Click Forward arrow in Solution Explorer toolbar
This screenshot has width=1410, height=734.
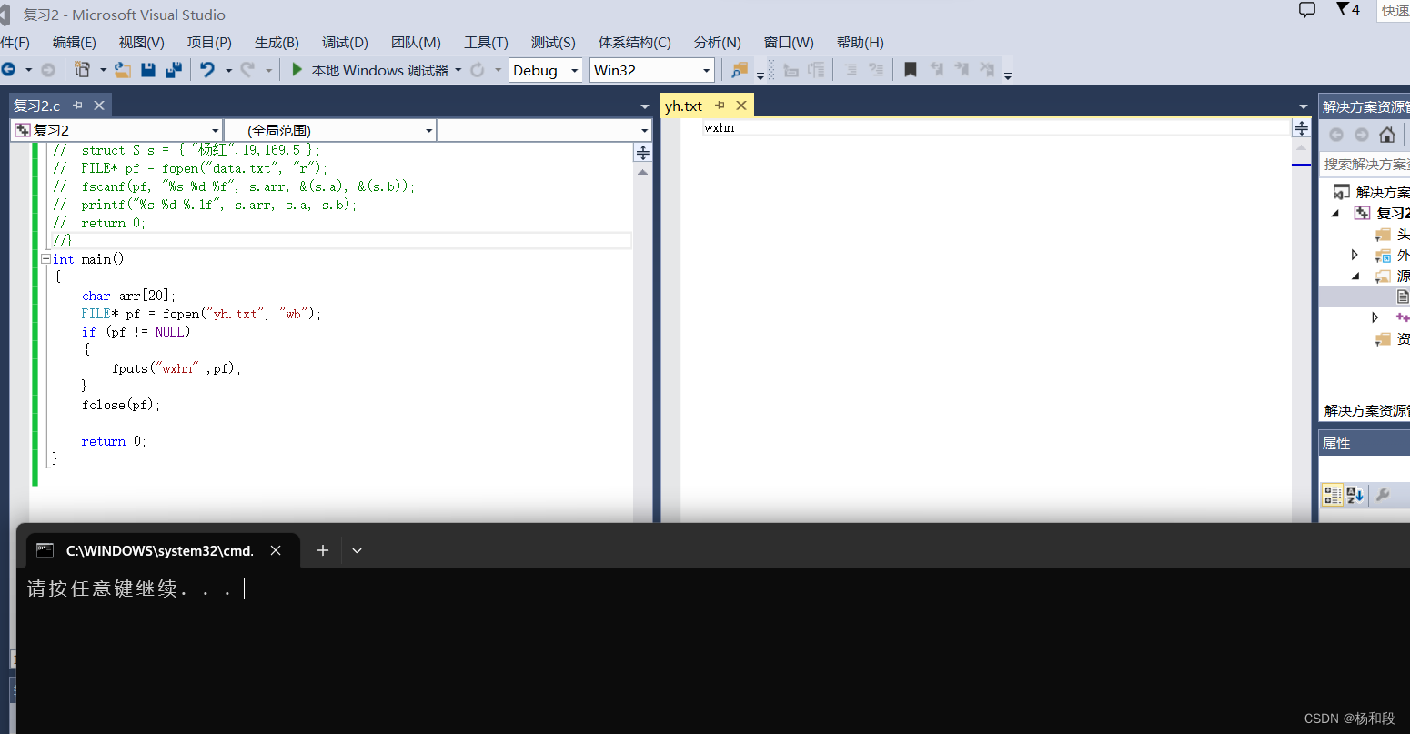[x=1362, y=135]
